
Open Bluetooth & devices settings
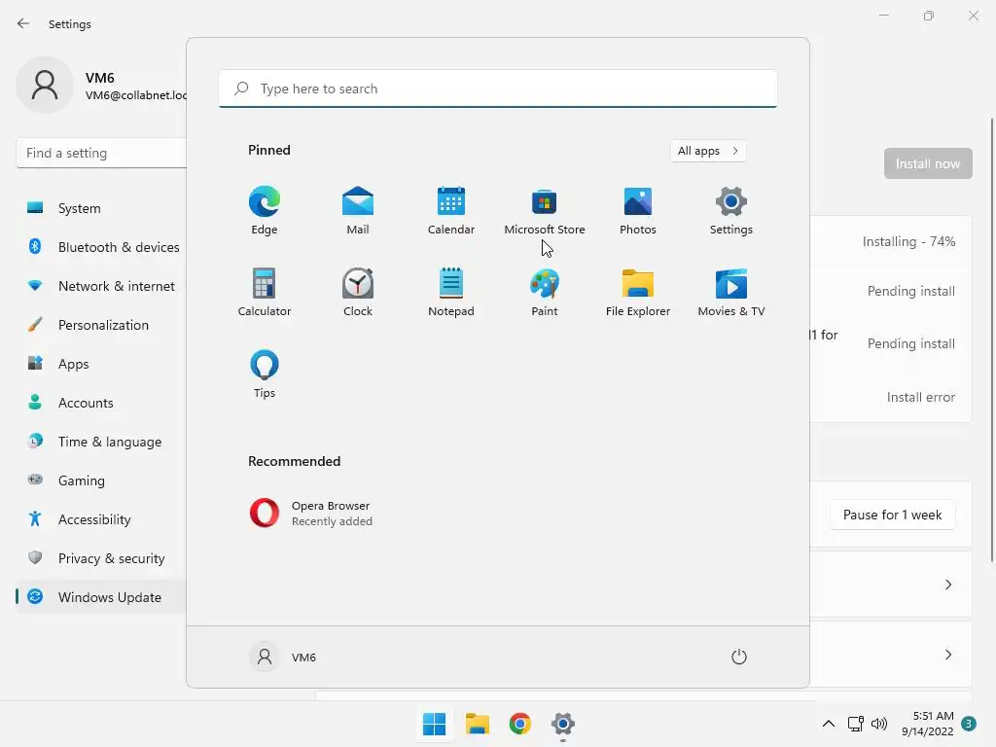point(101,247)
